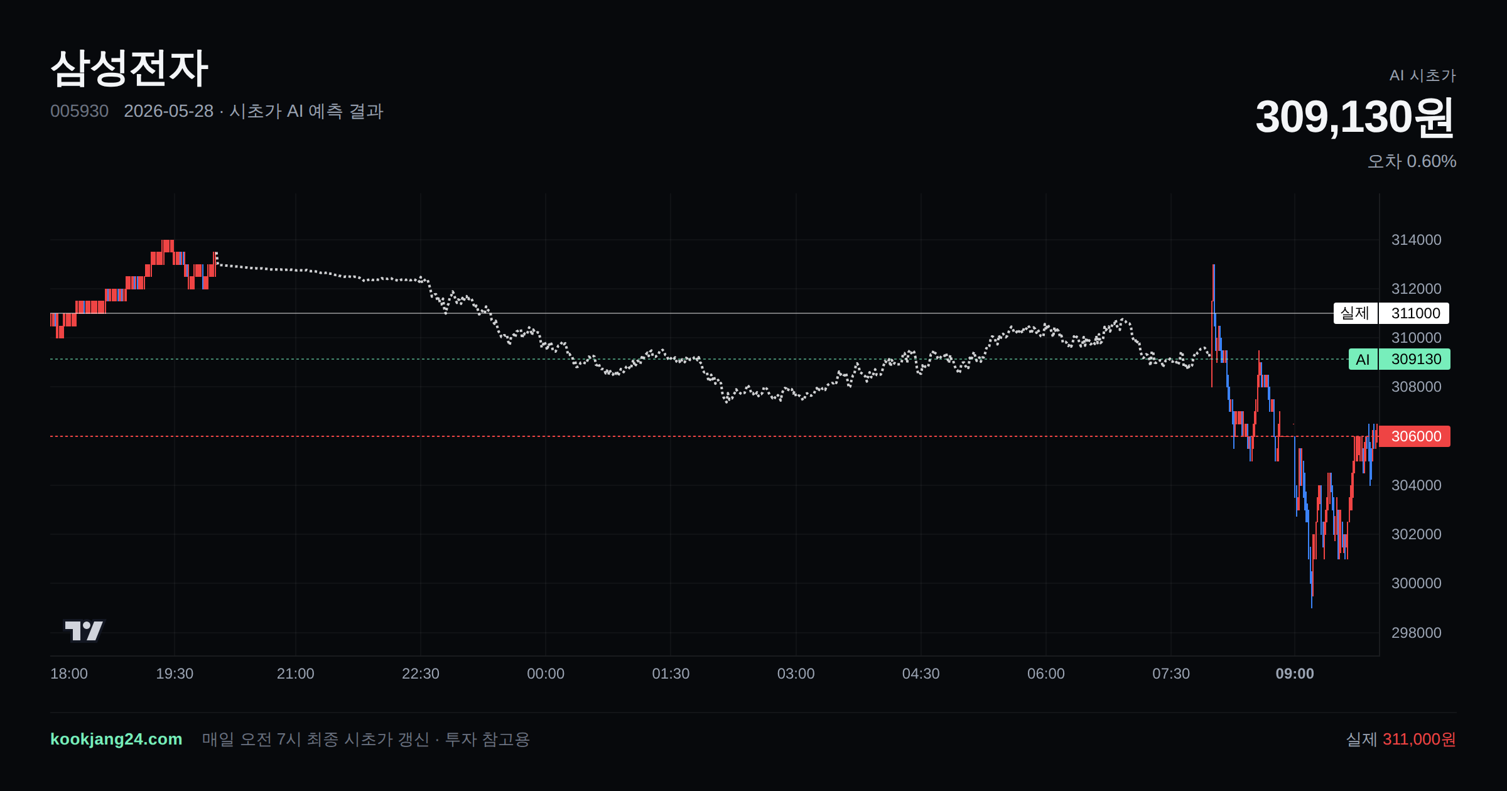Click the white '실제' price line tag
The image size is (1507, 791).
click(1356, 313)
